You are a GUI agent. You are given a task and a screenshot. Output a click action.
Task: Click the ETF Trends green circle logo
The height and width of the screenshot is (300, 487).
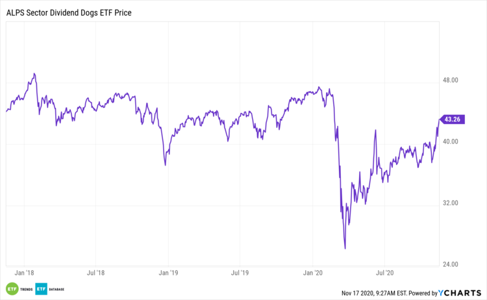[11, 289]
